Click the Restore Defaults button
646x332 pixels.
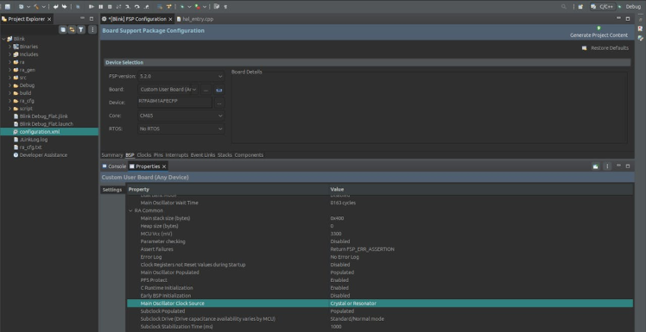[x=605, y=48]
